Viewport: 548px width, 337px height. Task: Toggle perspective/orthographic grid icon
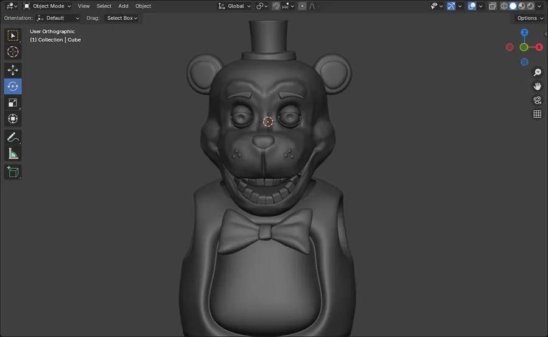point(537,114)
